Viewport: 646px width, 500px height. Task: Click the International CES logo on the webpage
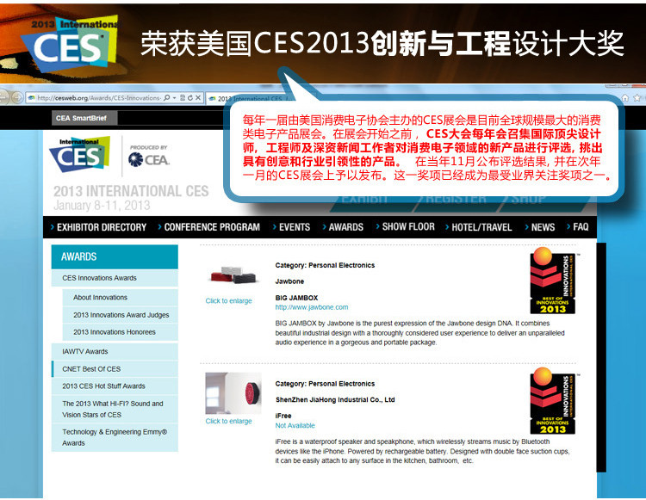tap(80, 154)
